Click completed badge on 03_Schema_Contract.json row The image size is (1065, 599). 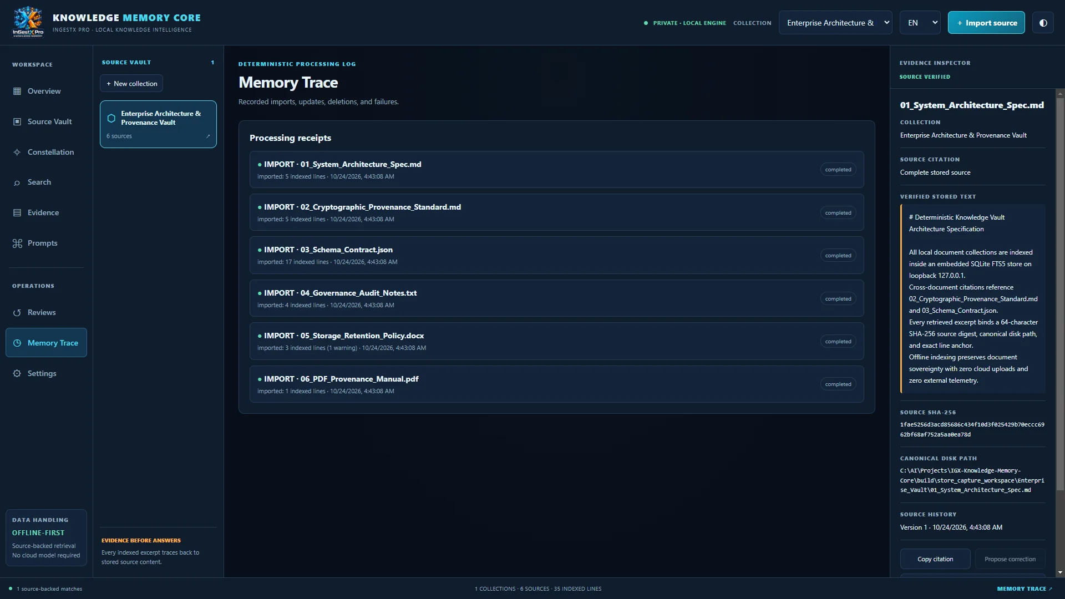838,256
